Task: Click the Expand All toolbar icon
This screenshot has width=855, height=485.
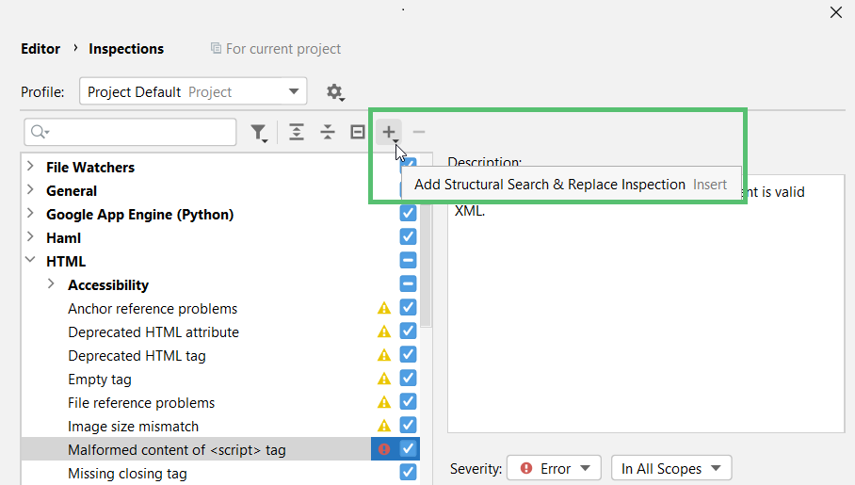Action: (297, 133)
